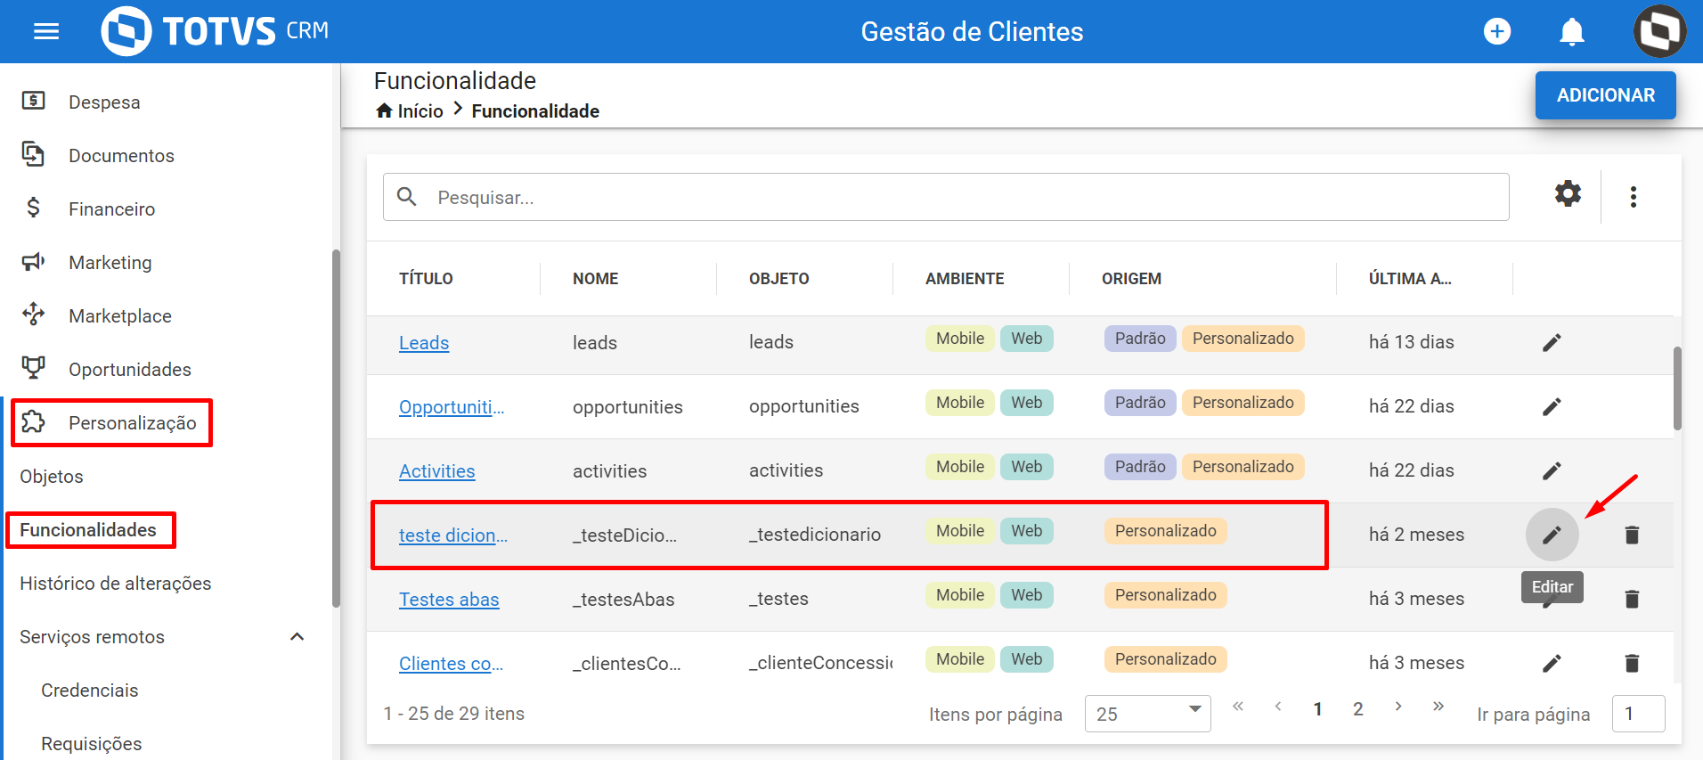1703x760 pixels.
Task: Click the Oportunidades trophy icon
Action: coord(34,368)
